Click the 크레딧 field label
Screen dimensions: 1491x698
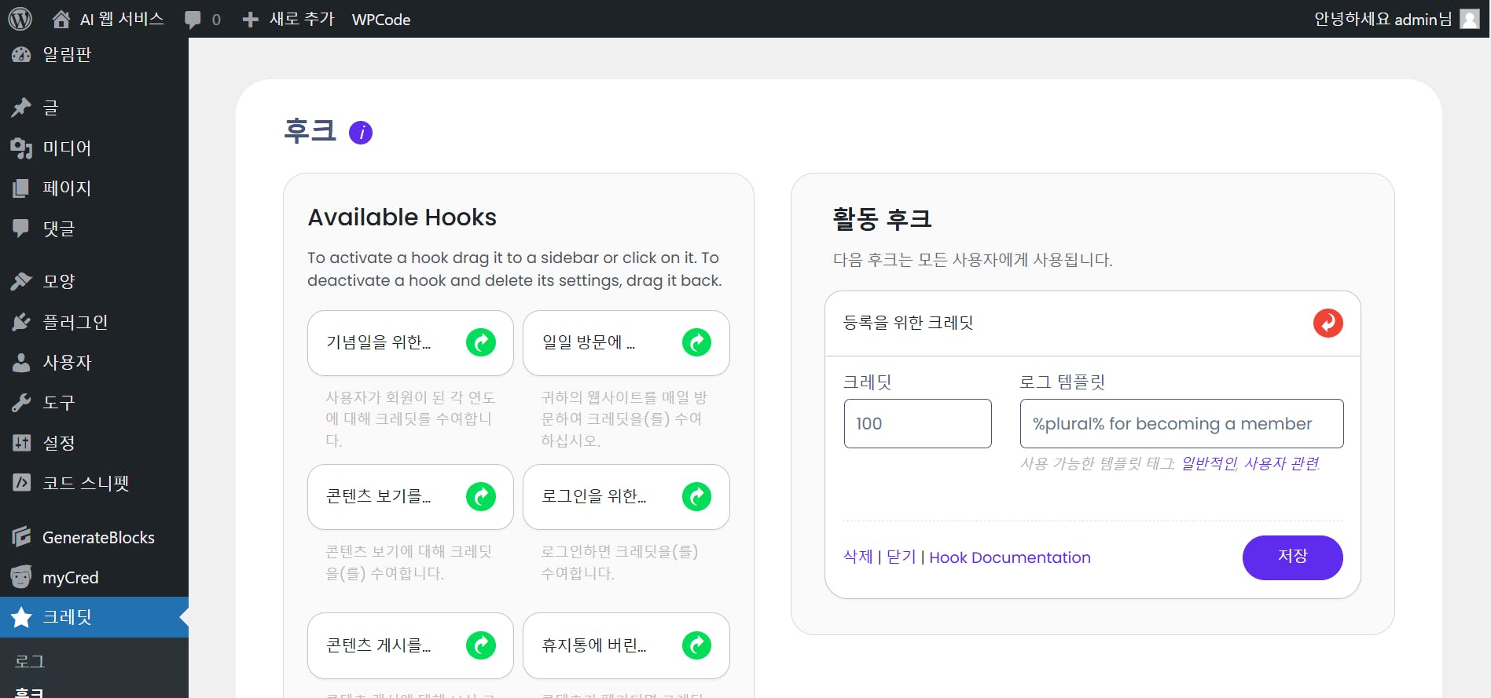pos(868,382)
